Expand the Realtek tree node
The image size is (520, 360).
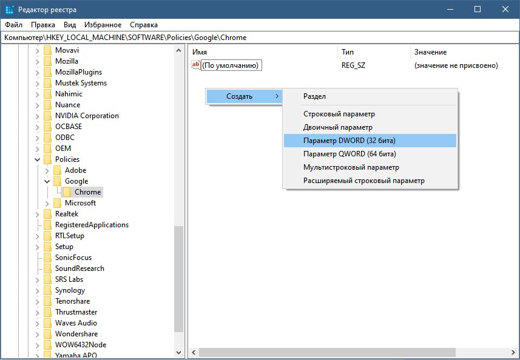[37, 215]
